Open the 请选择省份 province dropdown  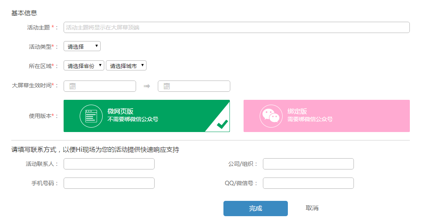(x=84, y=66)
